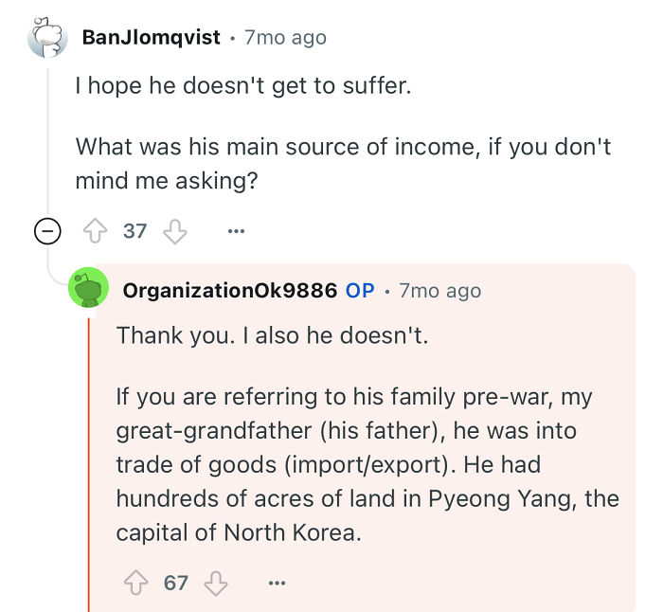Viewport: 663px width, 612px height.
Task: Open OrganizationOk9886's green avatar
Action: coord(88,288)
